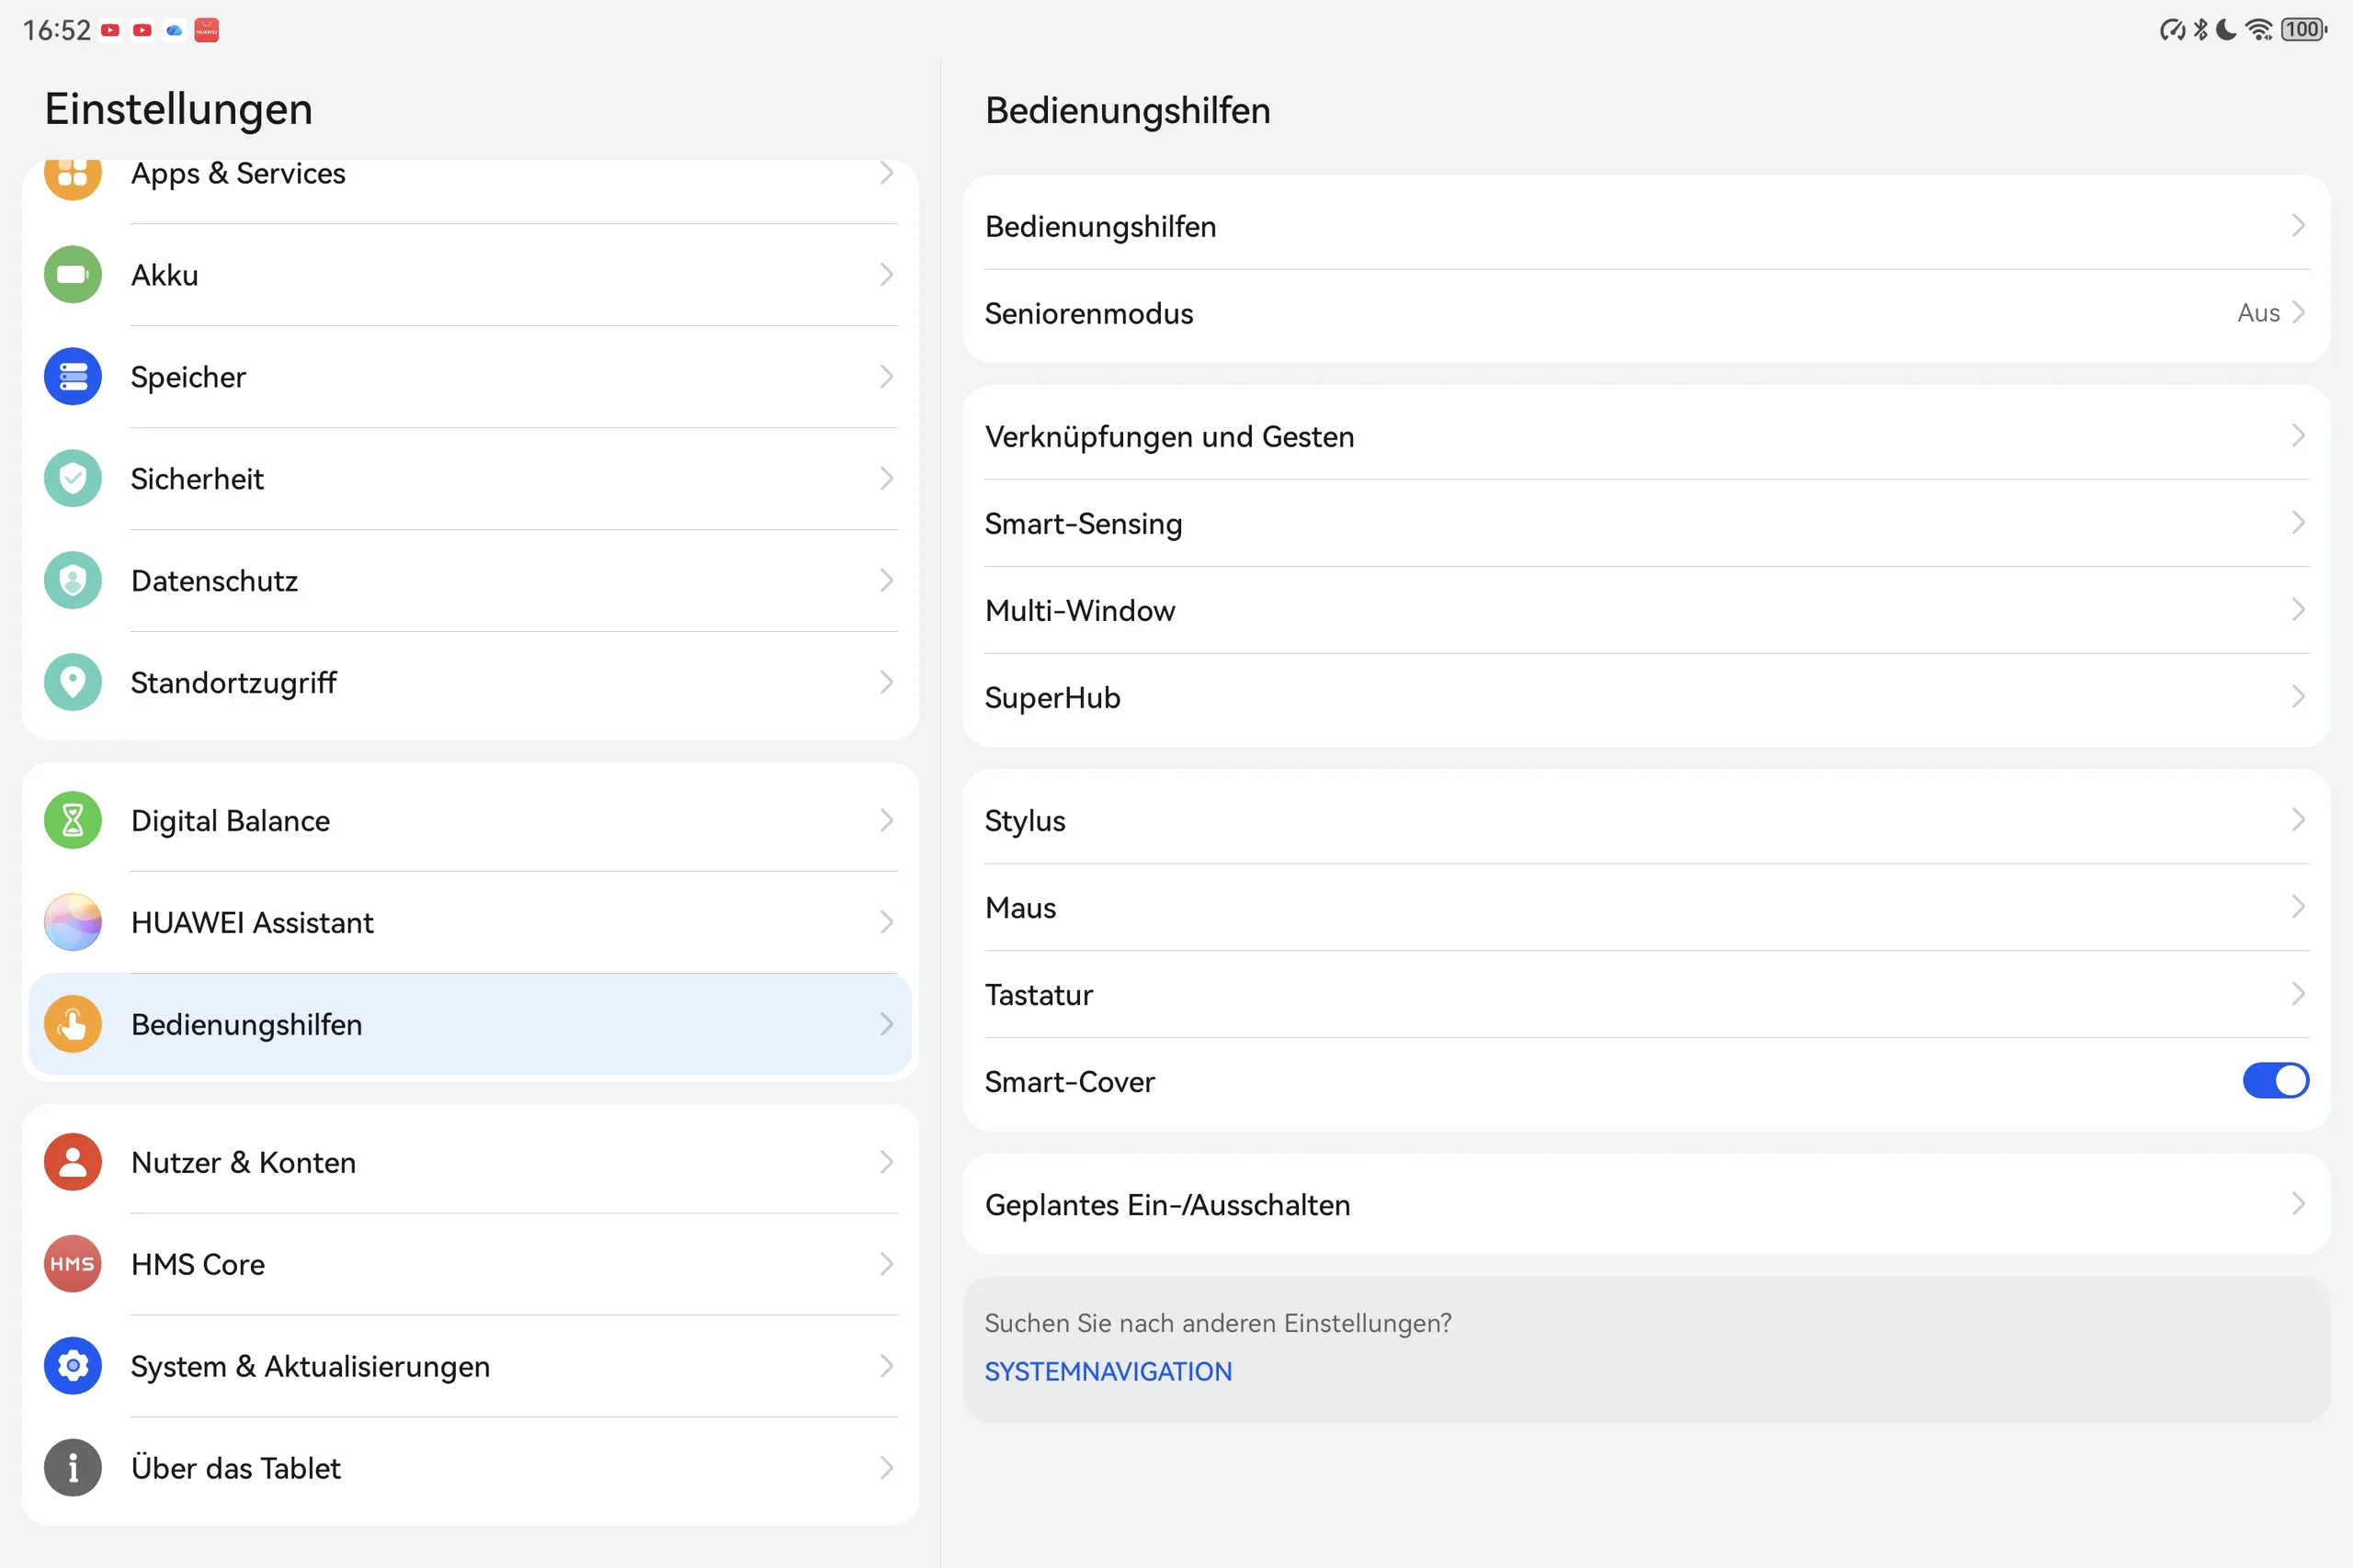
Task: Tap the chevron on the SuperHub row
Action: pyautogui.click(x=2298, y=697)
